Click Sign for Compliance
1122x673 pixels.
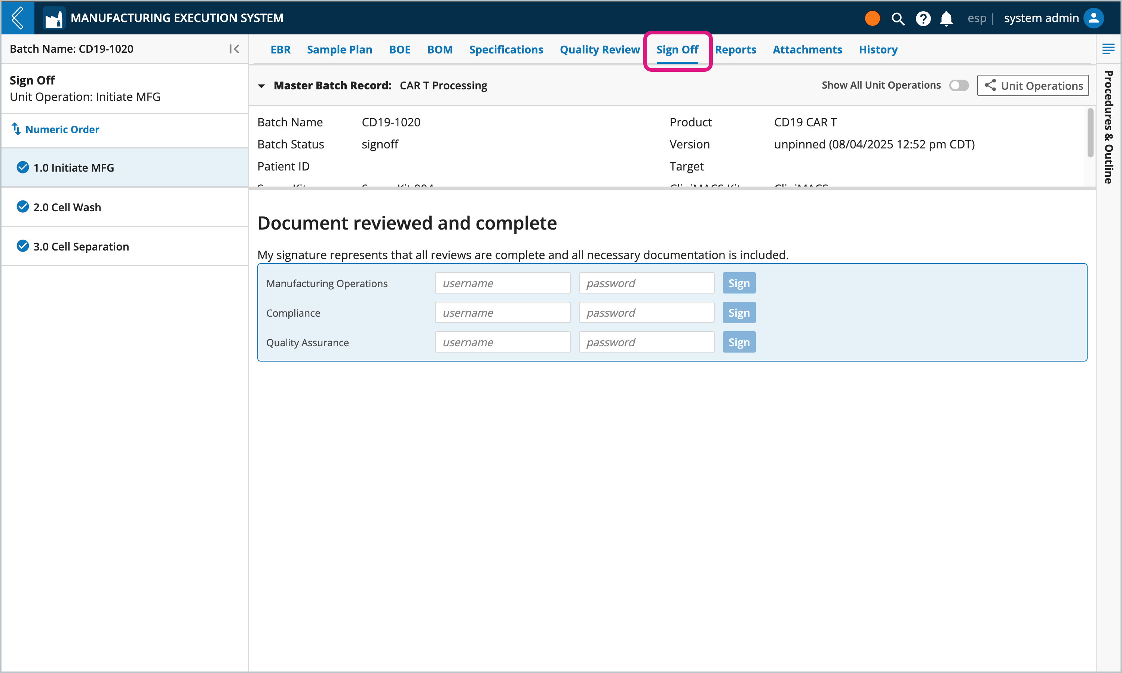coord(739,313)
